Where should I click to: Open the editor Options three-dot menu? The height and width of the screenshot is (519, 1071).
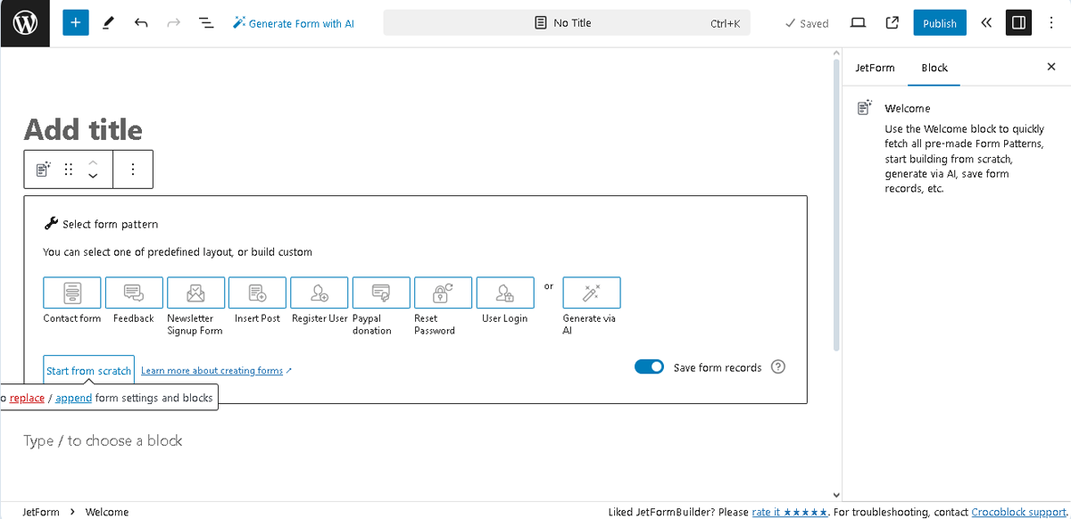[x=1052, y=22]
